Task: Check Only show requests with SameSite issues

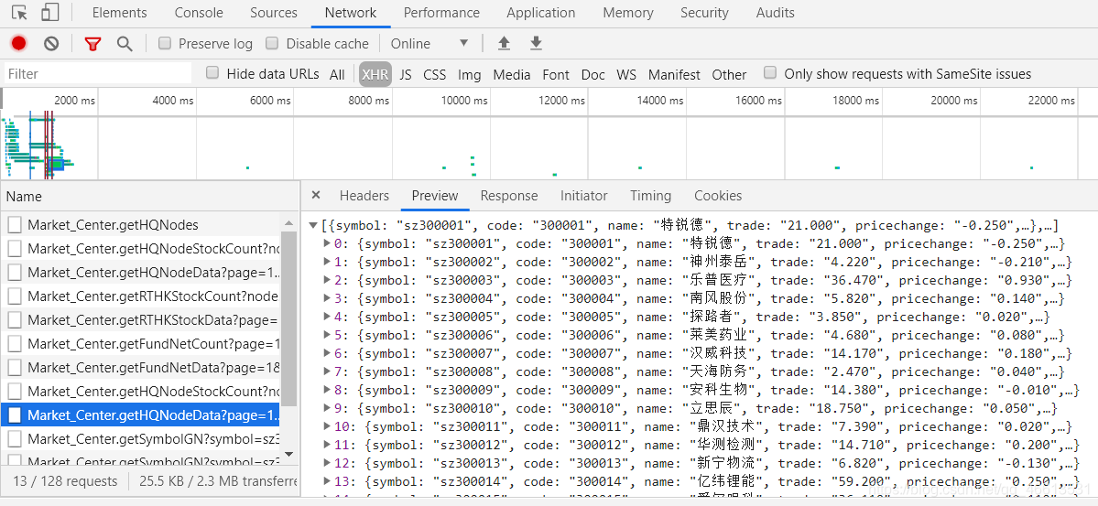Action: coord(770,73)
